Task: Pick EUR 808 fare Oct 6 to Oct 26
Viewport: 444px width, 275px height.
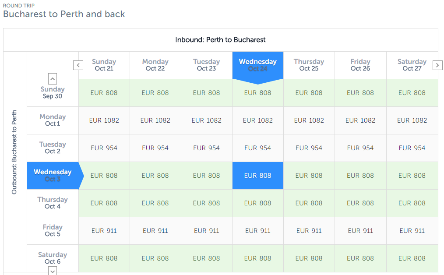Action: (360, 258)
